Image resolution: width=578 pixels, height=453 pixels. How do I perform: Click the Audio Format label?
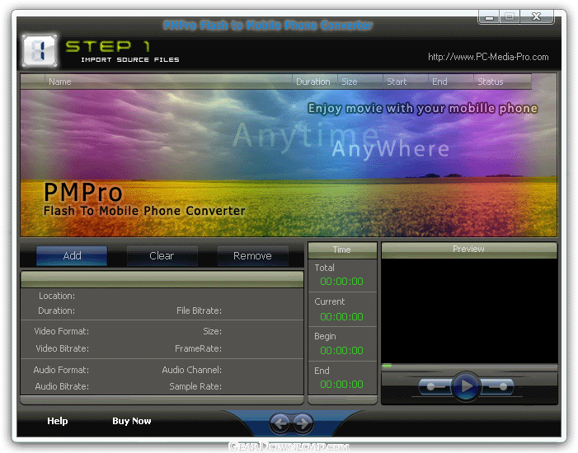pyautogui.click(x=61, y=370)
